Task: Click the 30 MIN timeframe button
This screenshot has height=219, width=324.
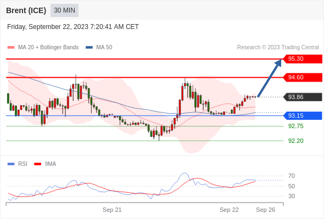Action: pos(64,10)
